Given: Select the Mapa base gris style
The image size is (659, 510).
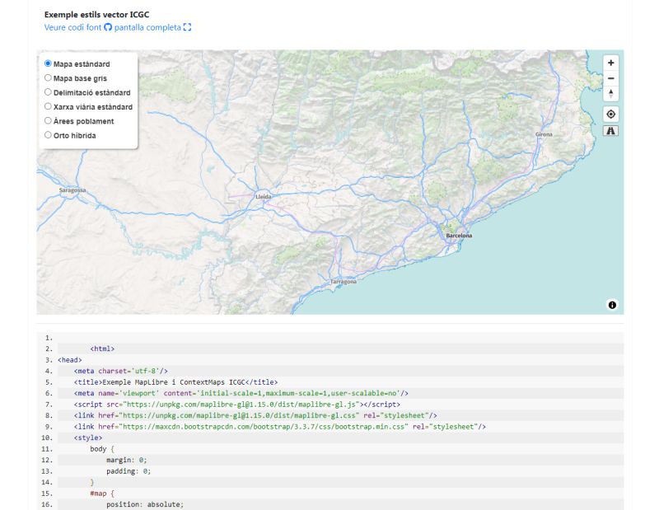Looking at the screenshot, I should click(x=47, y=78).
